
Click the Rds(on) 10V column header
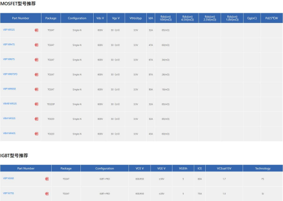165,18
